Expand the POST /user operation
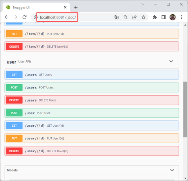The height and width of the screenshot is (181, 188). 92,113
